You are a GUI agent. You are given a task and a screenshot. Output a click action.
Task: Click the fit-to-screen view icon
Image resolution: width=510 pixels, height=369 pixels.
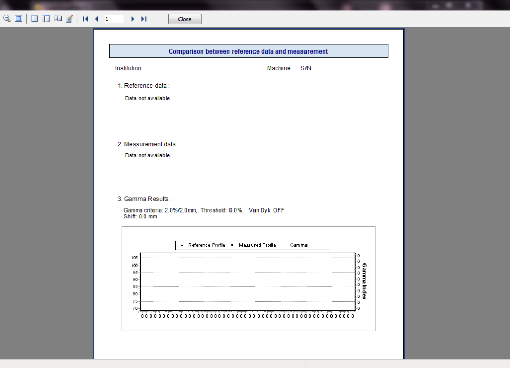[19, 19]
